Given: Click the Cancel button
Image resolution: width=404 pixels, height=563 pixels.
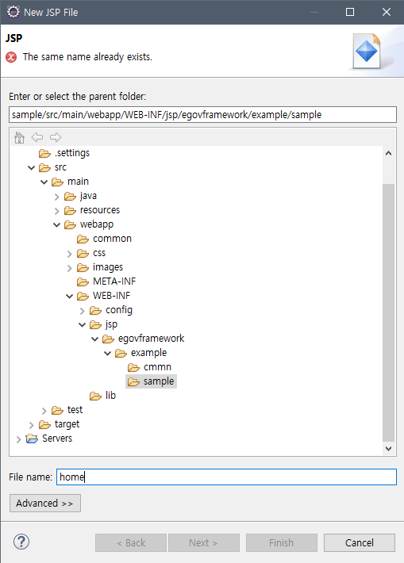Looking at the screenshot, I should tap(360, 542).
